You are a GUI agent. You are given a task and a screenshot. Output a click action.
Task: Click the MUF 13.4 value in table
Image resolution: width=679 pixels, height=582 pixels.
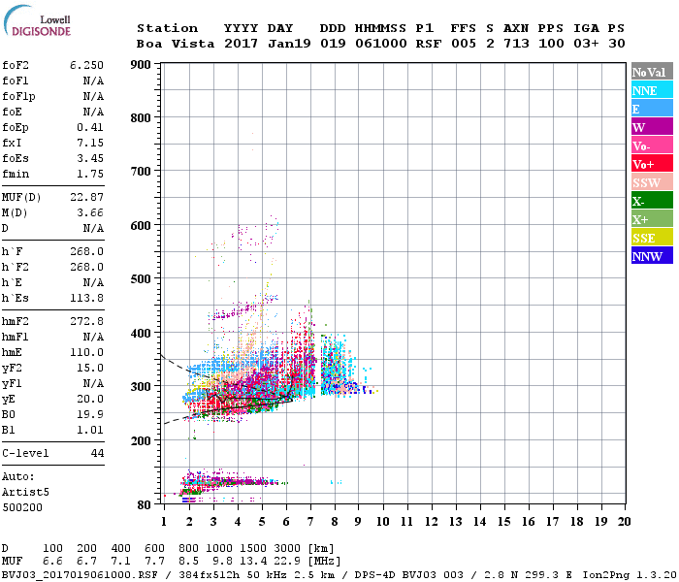pyautogui.click(x=253, y=562)
